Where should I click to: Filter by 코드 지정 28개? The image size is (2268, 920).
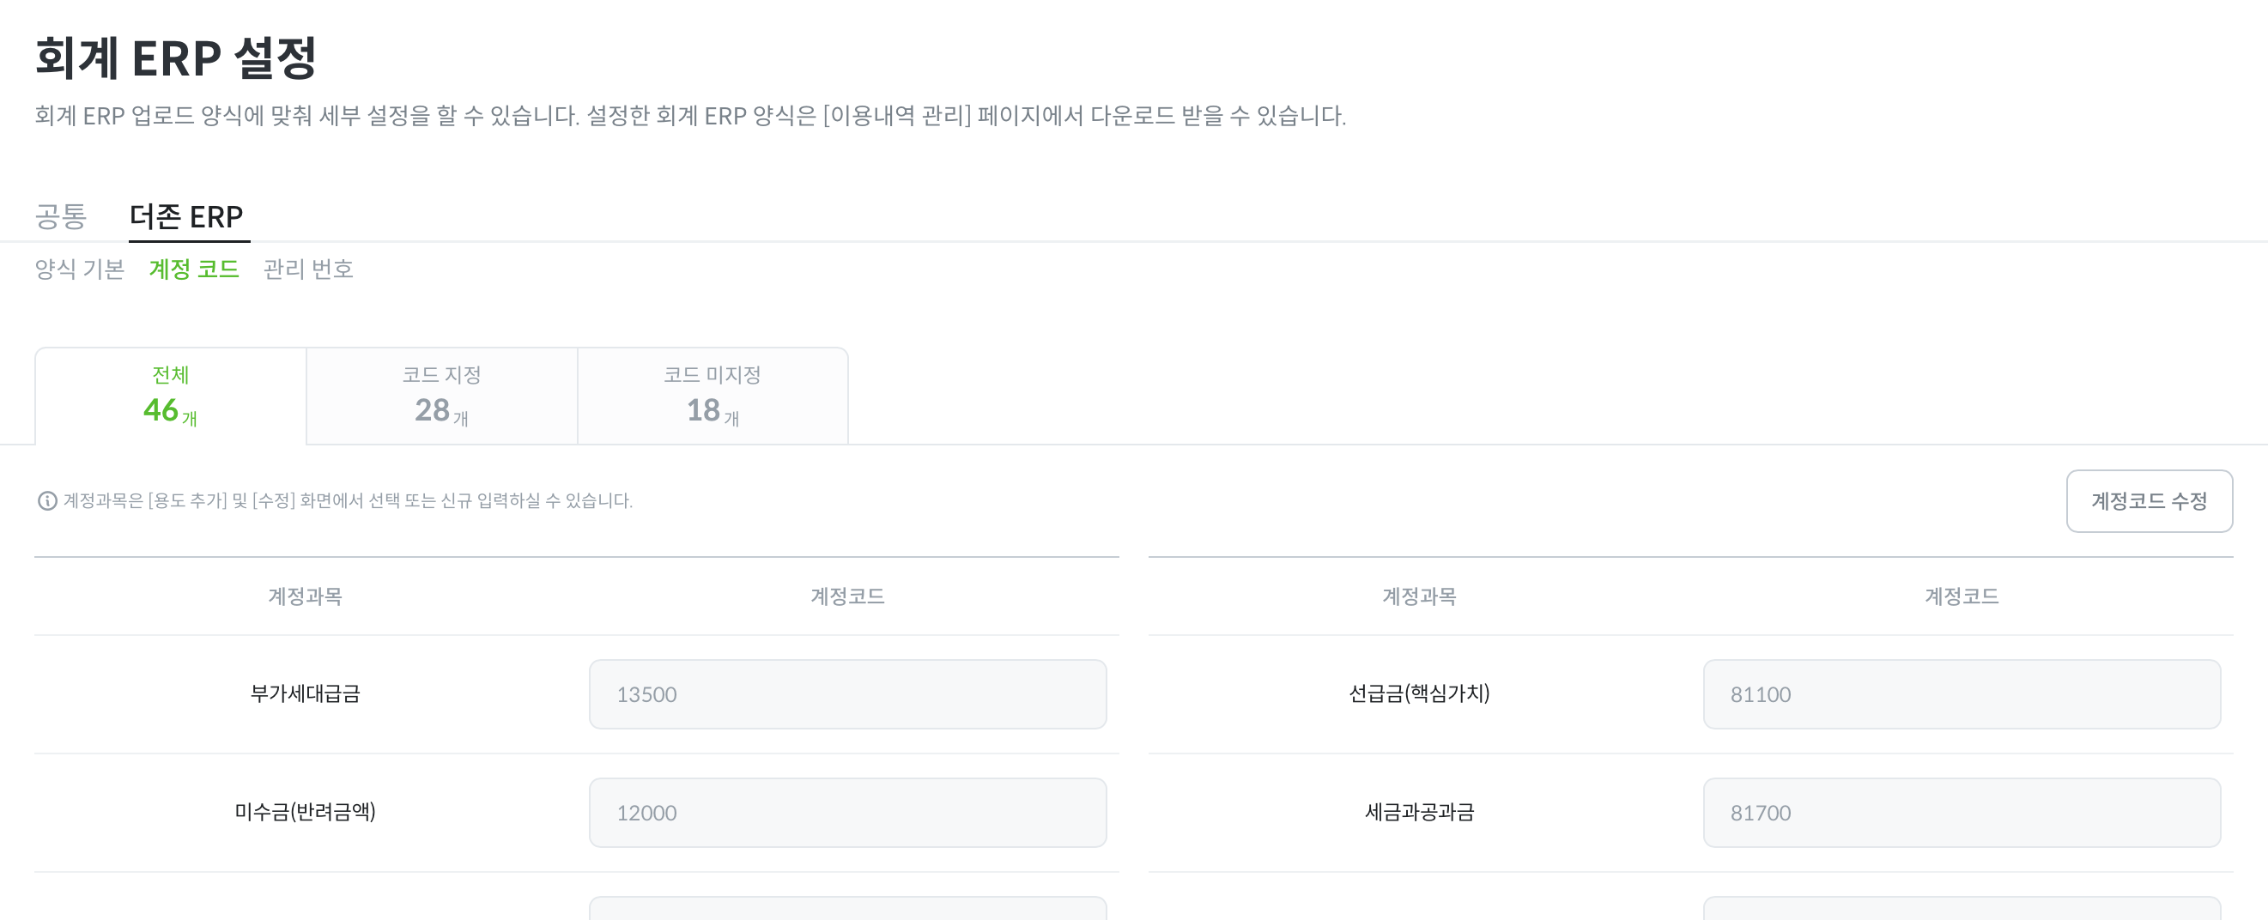coord(441,396)
